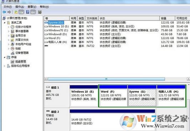Click the scrollbar right arrow
This screenshot has height=131, width=190.
[188, 79]
